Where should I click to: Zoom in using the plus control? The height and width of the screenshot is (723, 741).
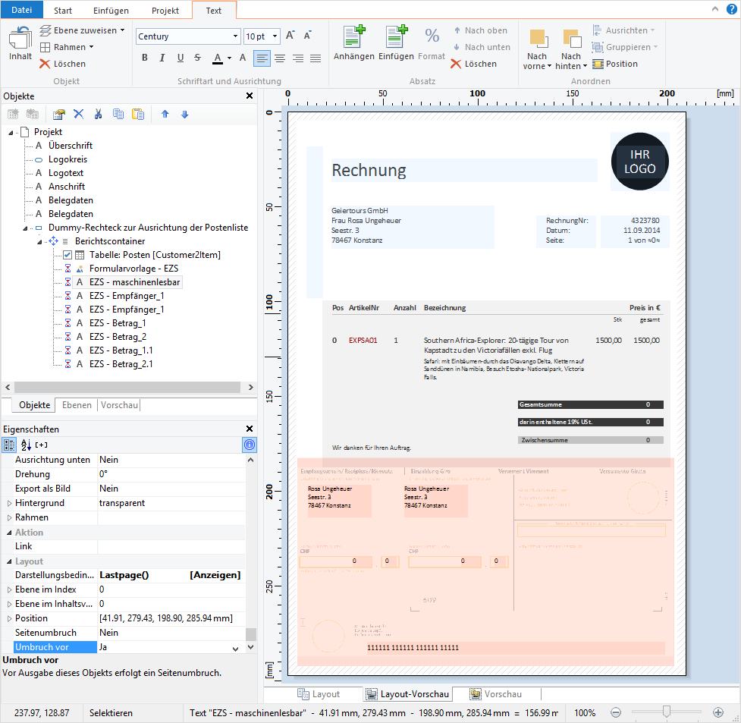click(x=717, y=712)
